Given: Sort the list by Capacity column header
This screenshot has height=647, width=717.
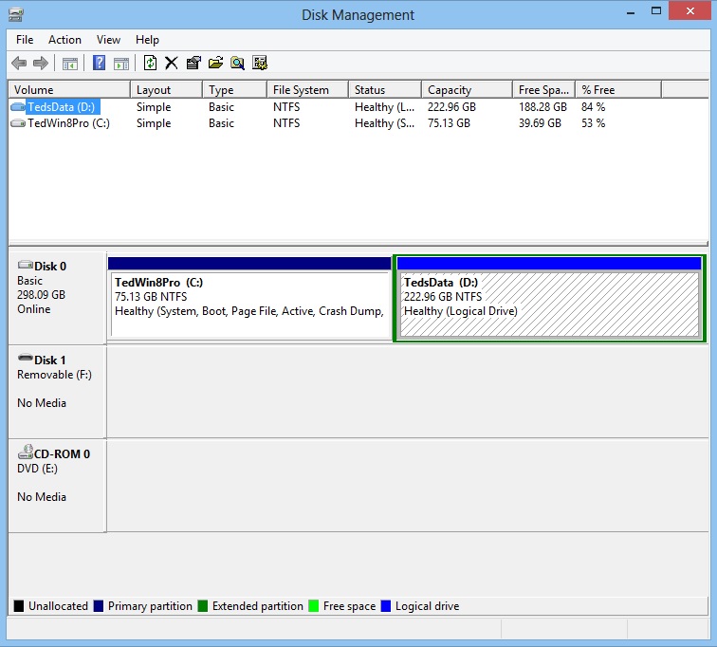Looking at the screenshot, I should (450, 90).
